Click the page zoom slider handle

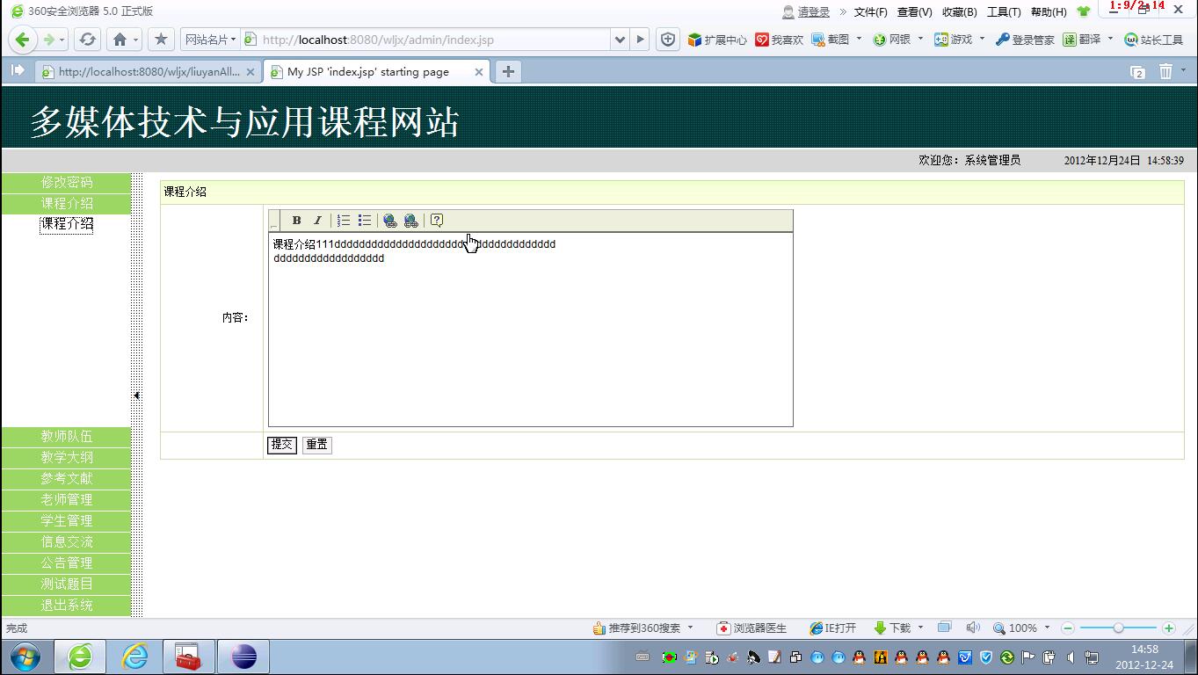point(1118,628)
